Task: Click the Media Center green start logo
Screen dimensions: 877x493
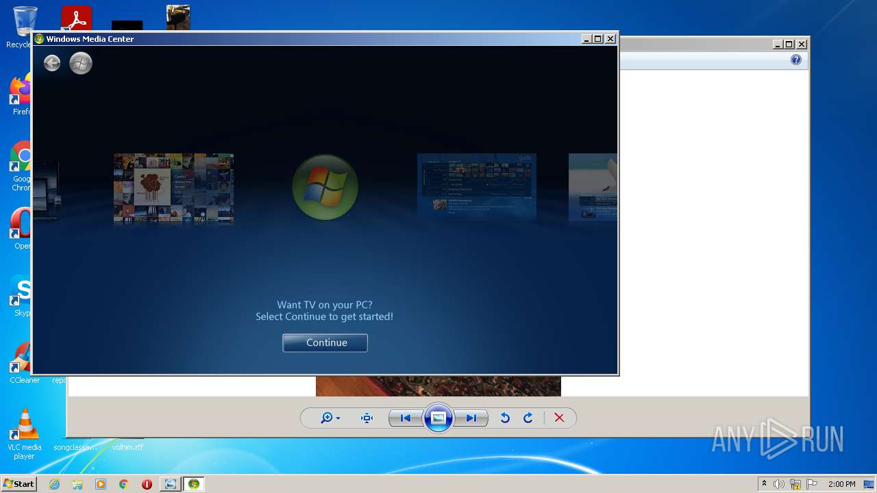Action: [x=81, y=64]
